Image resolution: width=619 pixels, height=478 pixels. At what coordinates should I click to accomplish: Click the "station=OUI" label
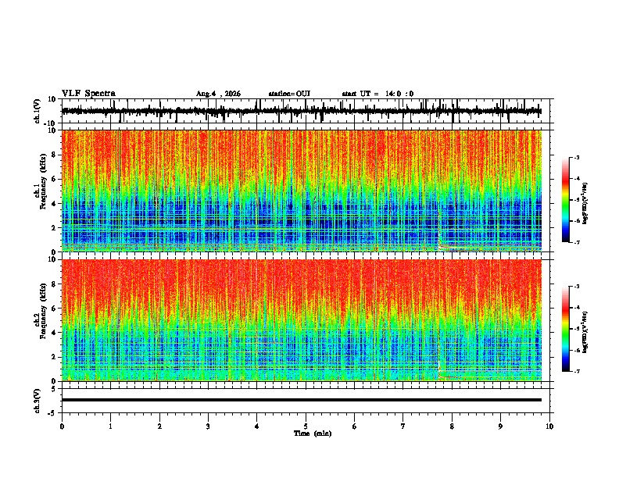[x=289, y=94]
